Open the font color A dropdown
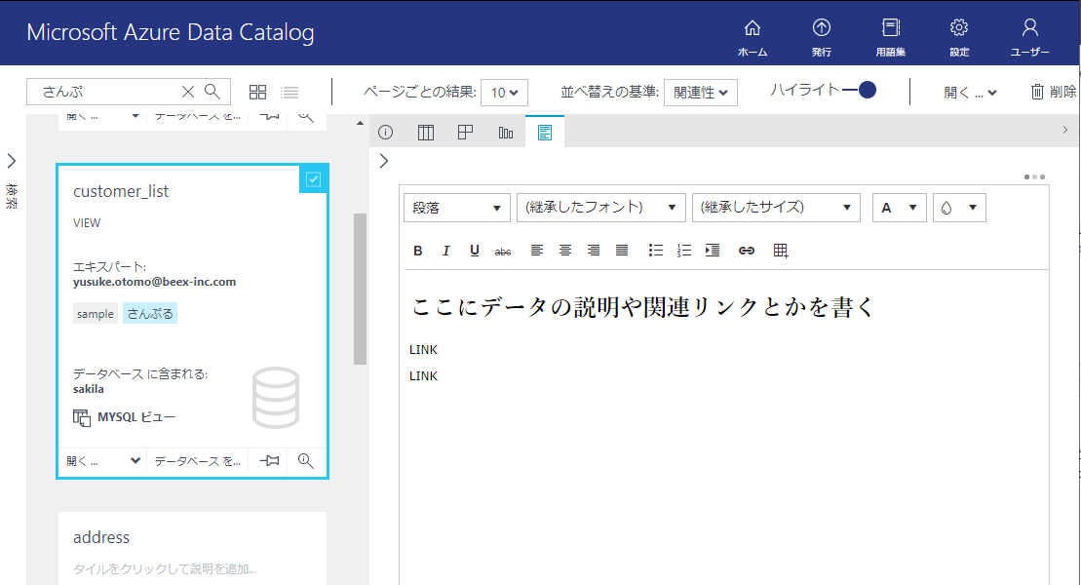Viewport: 1081px width, 585px height. tap(899, 208)
